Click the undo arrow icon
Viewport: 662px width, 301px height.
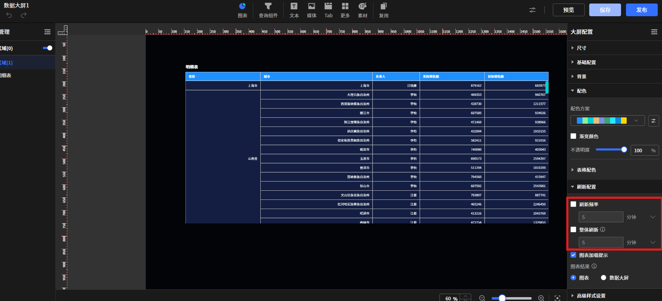tap(9, 15)
